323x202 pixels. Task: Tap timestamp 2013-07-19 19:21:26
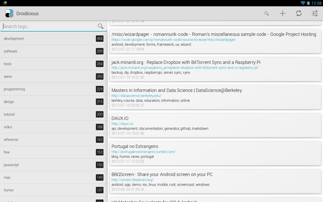128,77
